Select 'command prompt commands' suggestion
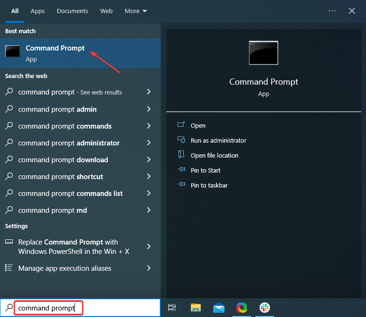Image resolution: width=366 pixels, height=317 pixels. (x=80, y=126)
